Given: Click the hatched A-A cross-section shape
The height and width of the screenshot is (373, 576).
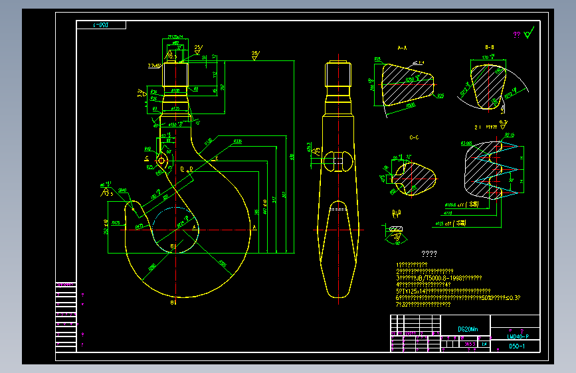Looking at the screenshot, I should [x=407, y=84].
